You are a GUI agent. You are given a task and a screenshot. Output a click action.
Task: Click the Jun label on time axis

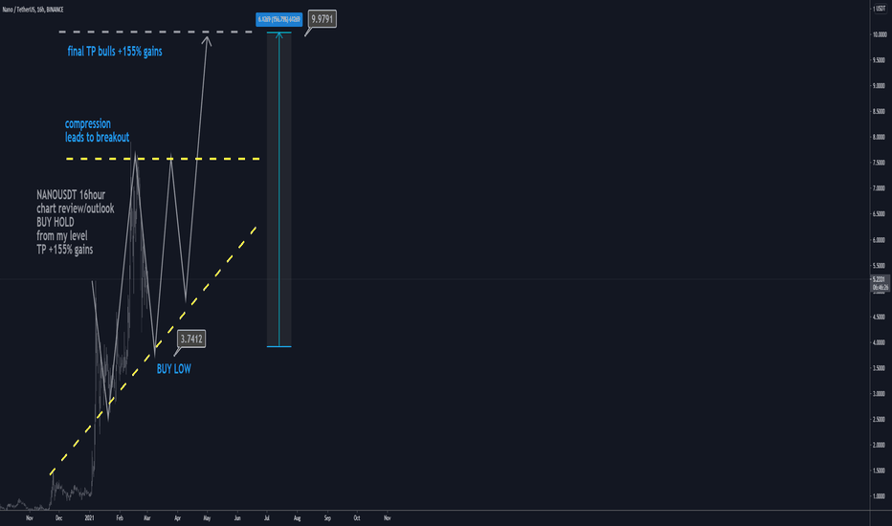click(x=237, y=518)
